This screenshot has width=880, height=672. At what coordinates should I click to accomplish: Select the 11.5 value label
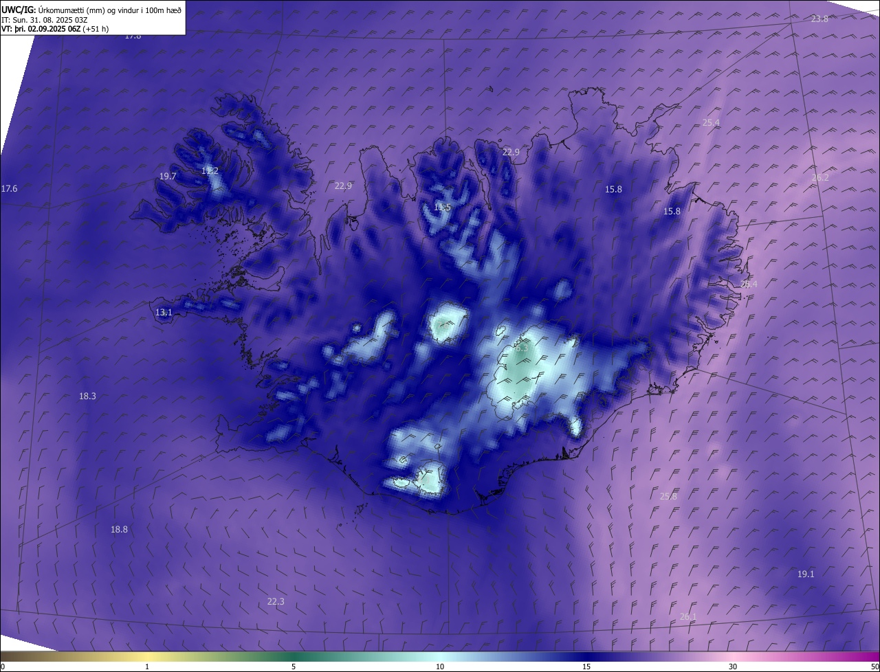[443, 208]
